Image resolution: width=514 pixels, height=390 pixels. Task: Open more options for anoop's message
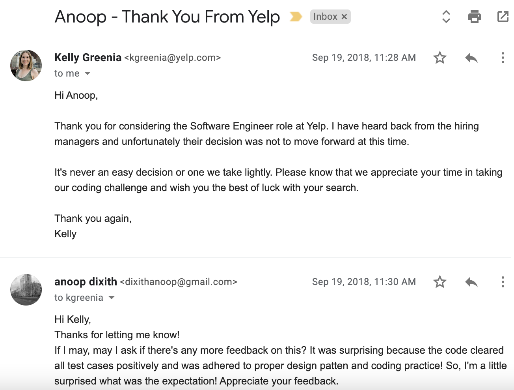tap(503, 282)
